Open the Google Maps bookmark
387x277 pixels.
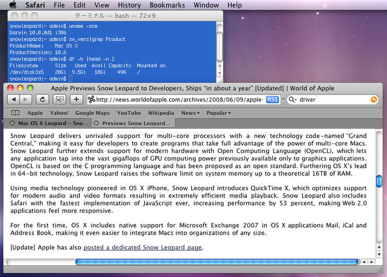point(92,113)
